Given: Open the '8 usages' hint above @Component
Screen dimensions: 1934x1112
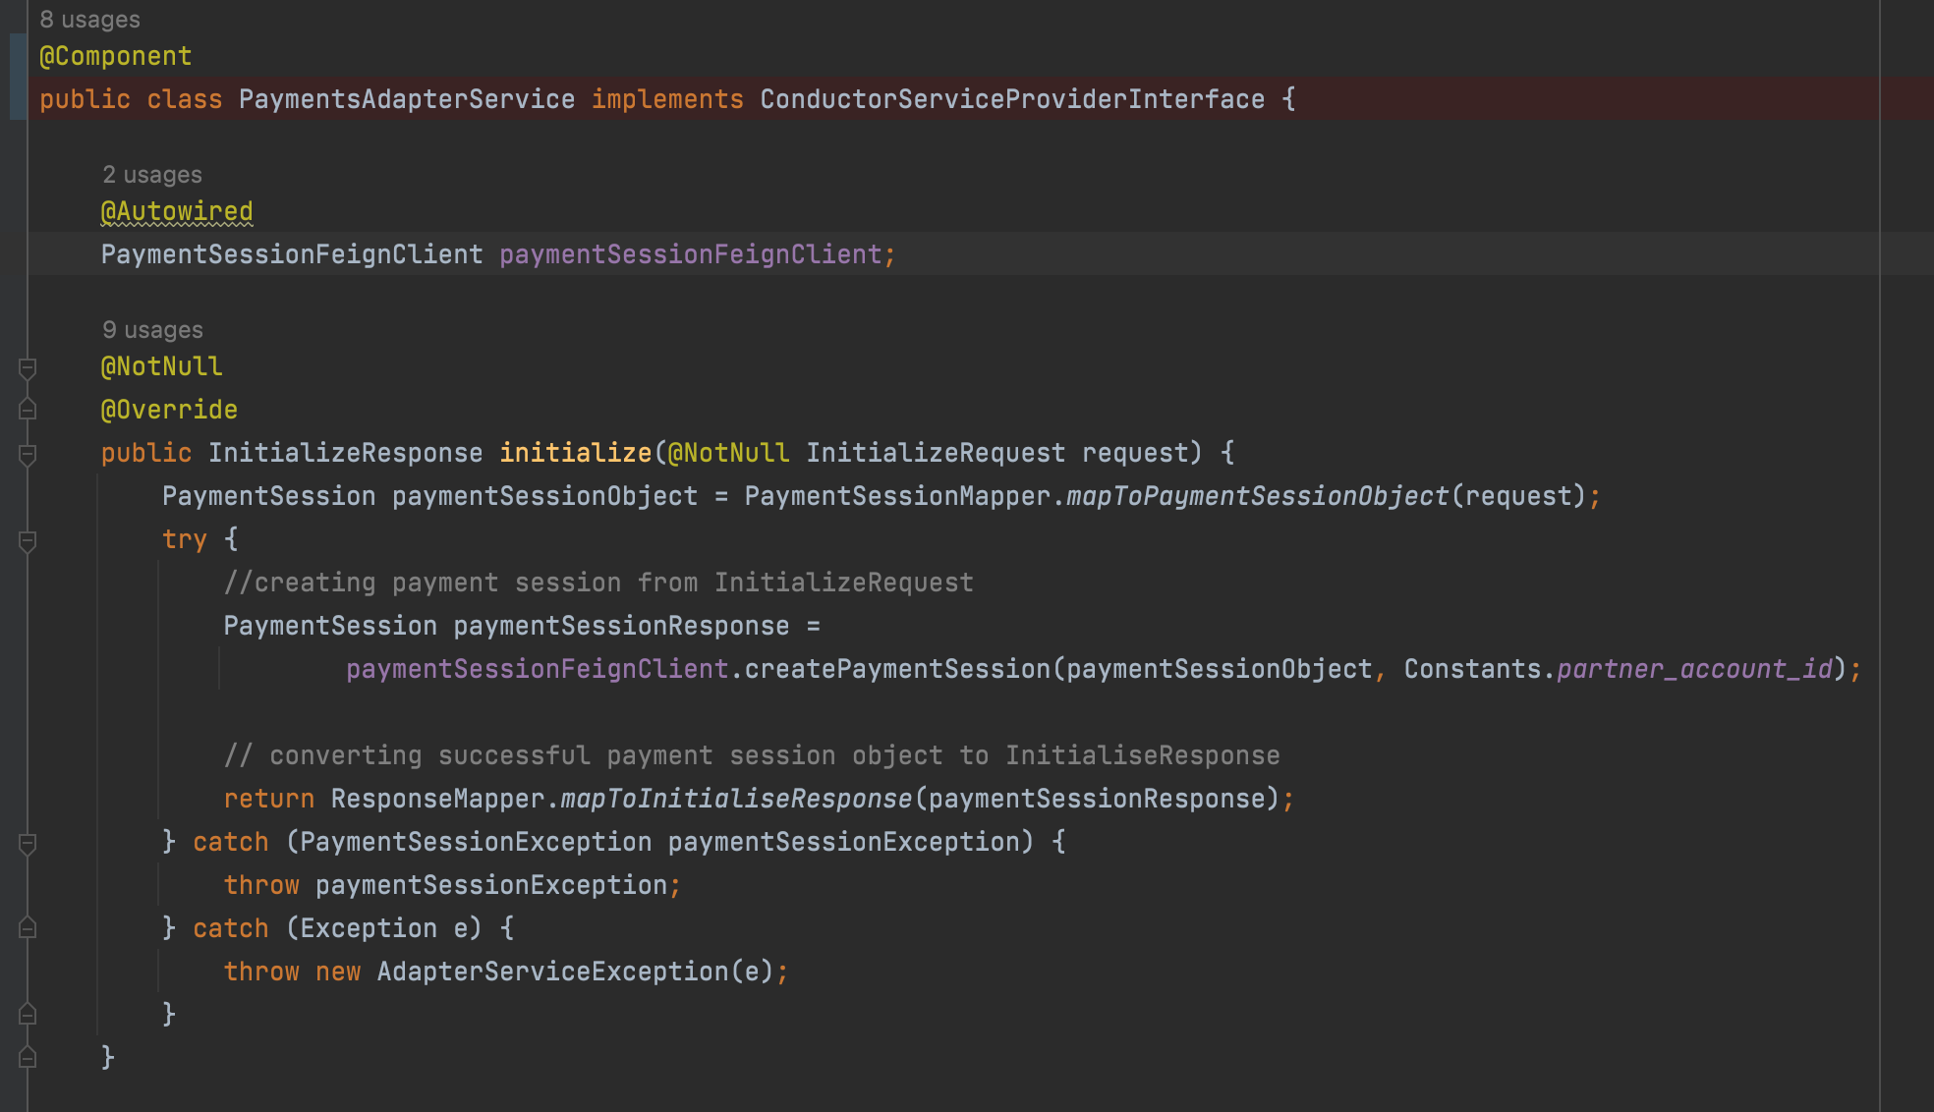Looking at the screenshot, I should [89, 20].
